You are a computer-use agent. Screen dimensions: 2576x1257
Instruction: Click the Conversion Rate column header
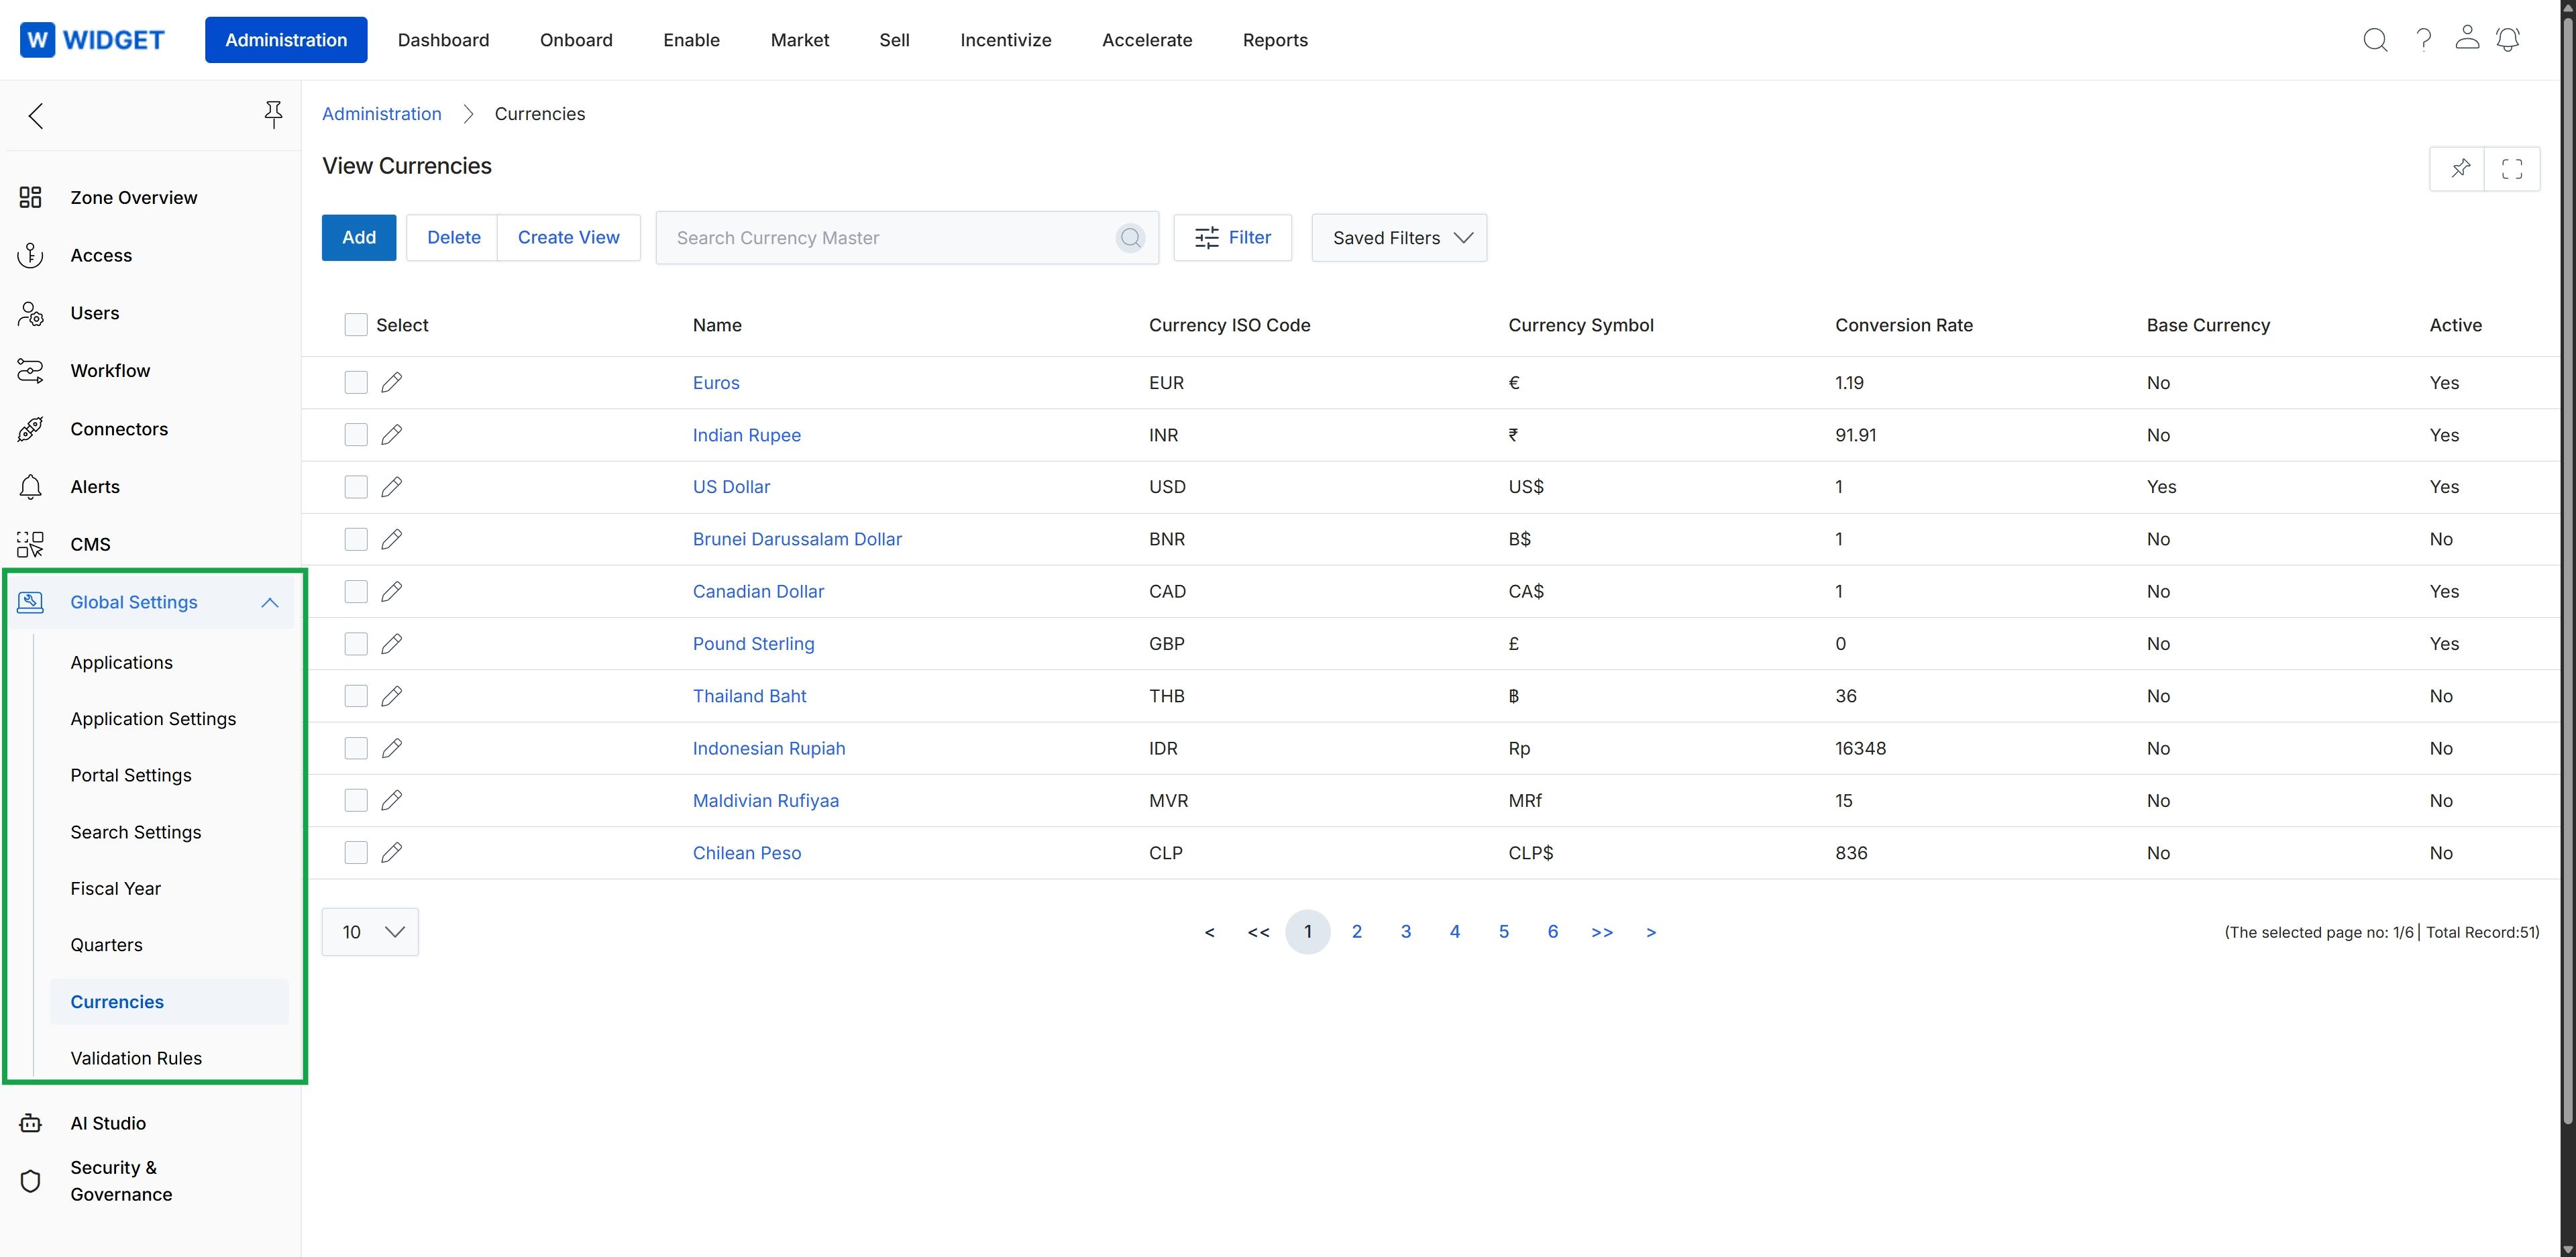(x=1904, y=325)
